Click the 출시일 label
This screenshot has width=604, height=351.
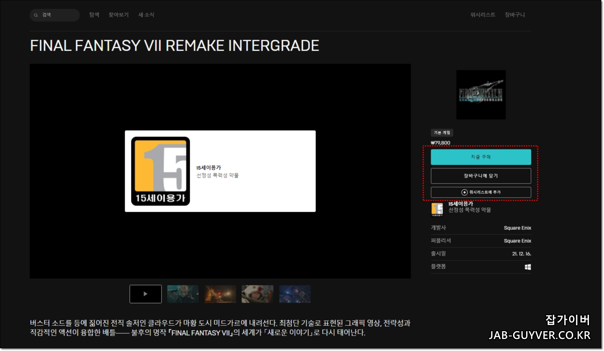tap(438, 253)
